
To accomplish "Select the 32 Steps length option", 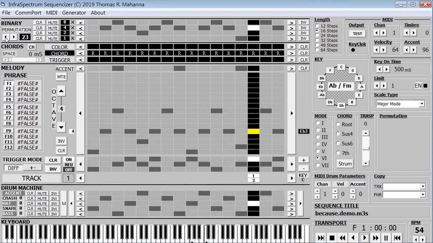I will coord(317,40).
